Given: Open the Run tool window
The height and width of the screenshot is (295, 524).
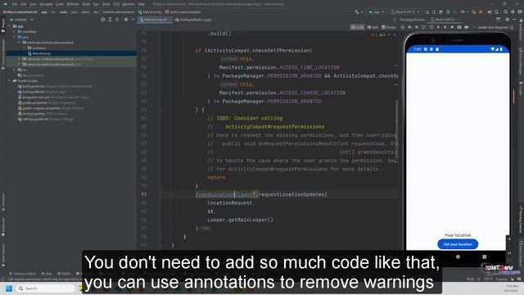Looking at the screenshot, I should pyautogui.click(x=47, y=274).
